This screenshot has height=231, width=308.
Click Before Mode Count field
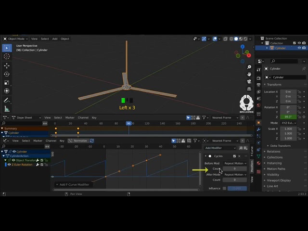click(235, 169)
